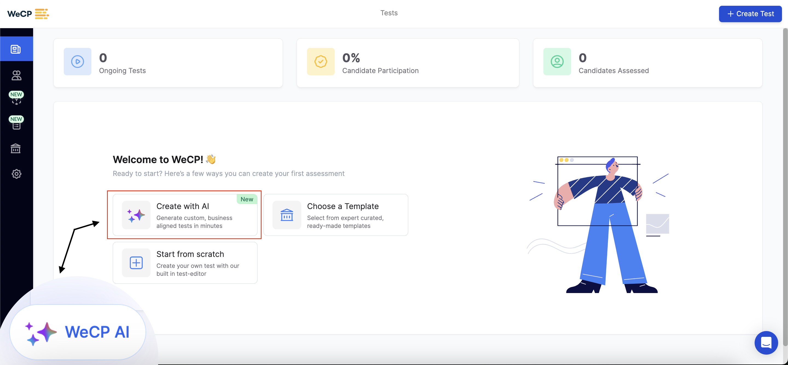Viewport: 788px width, 365px height.
Task: Click the plus icon in Start from scratch
Action: point(136,263)
